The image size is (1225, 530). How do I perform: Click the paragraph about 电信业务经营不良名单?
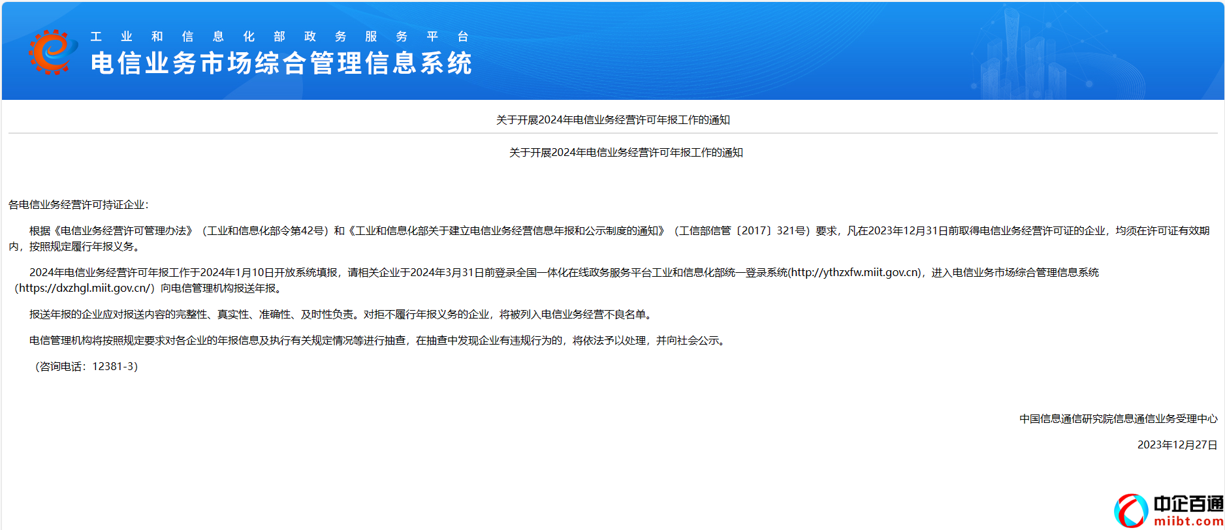click(x=341, y=315)
